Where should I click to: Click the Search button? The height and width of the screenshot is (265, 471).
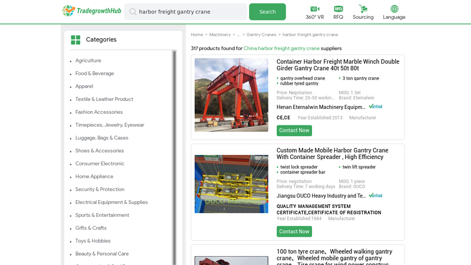(x=267, y=12)
